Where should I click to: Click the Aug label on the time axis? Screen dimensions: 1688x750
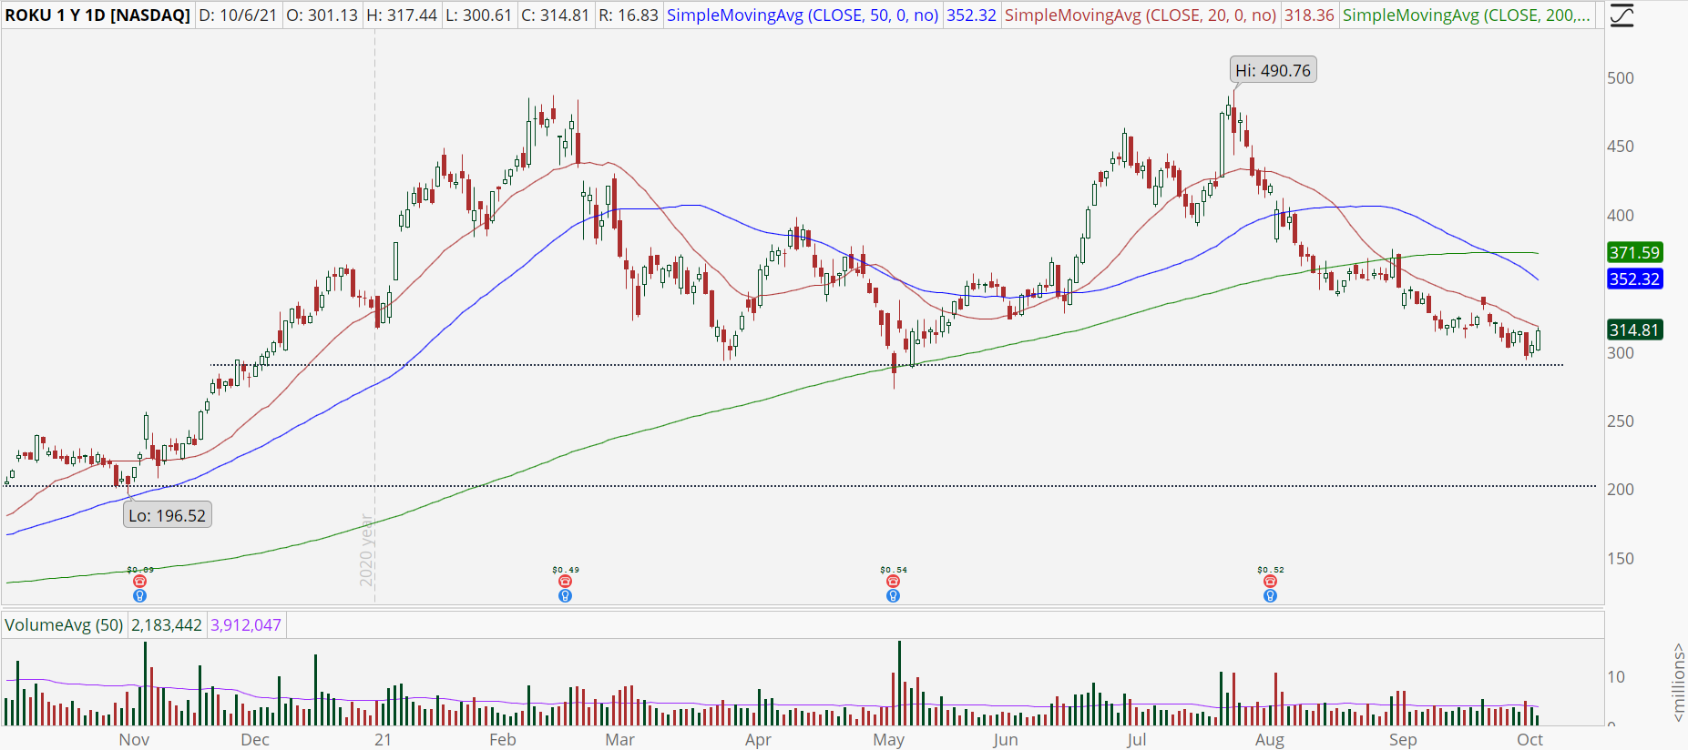(1270, 739)
